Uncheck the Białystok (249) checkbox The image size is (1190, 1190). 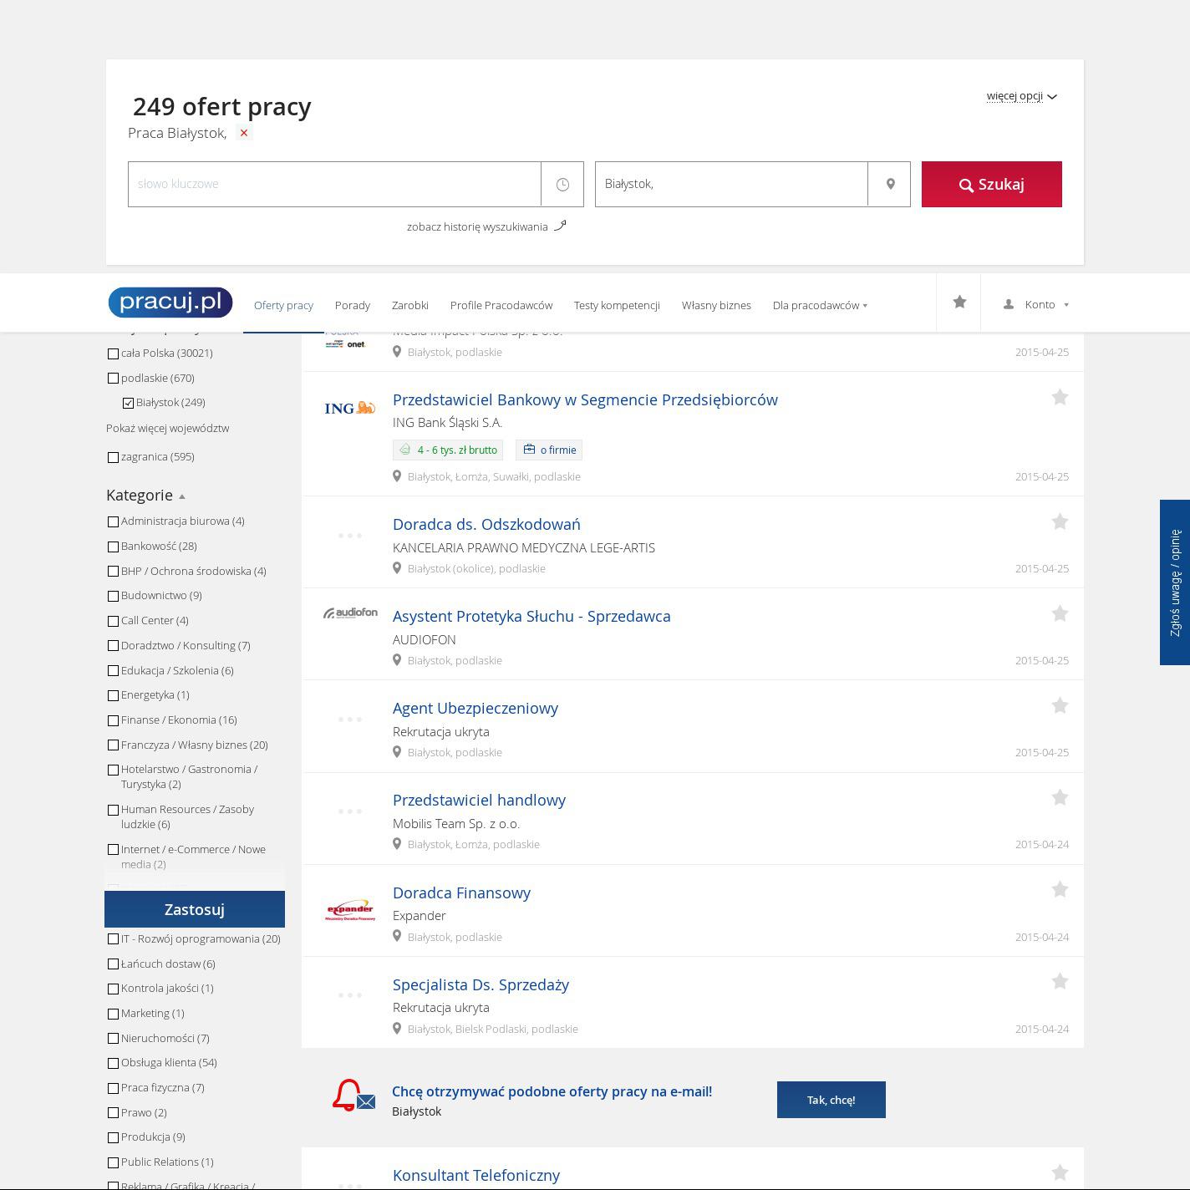tap(128, 403)
